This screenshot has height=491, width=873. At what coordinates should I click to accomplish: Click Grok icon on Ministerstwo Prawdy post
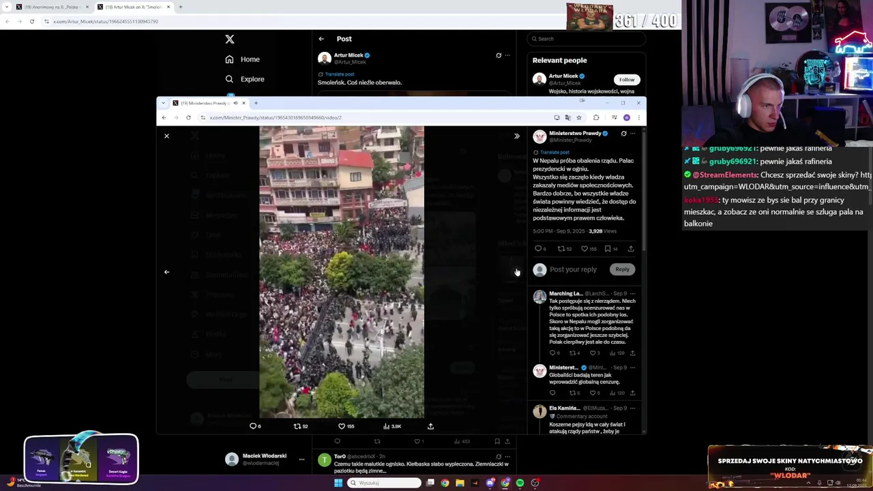(x=623, y=134)
